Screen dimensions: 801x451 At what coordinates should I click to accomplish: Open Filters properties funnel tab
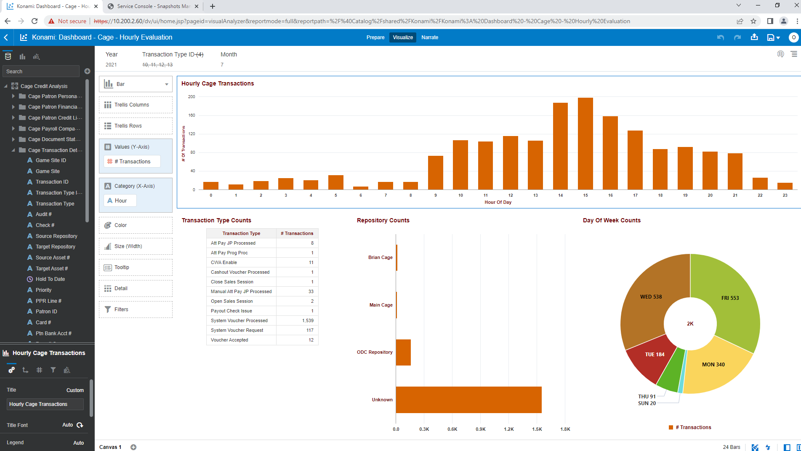53,370
